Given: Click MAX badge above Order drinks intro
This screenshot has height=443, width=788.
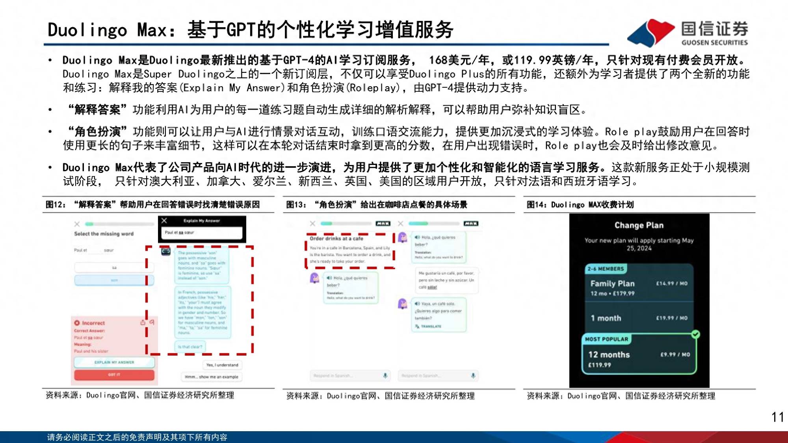Looking at the screenshot, I should pos(383,224).
